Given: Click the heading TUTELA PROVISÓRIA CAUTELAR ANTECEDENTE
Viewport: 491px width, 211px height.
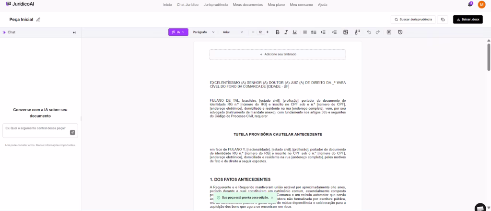Looking at the screenshot, I should (x=278, y=134).
